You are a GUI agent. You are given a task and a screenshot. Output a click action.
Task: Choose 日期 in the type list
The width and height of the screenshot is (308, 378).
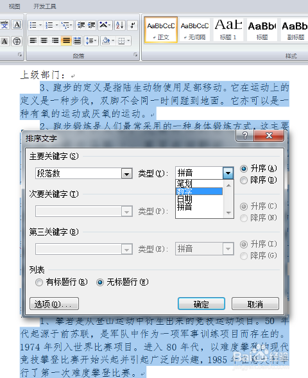199,199
